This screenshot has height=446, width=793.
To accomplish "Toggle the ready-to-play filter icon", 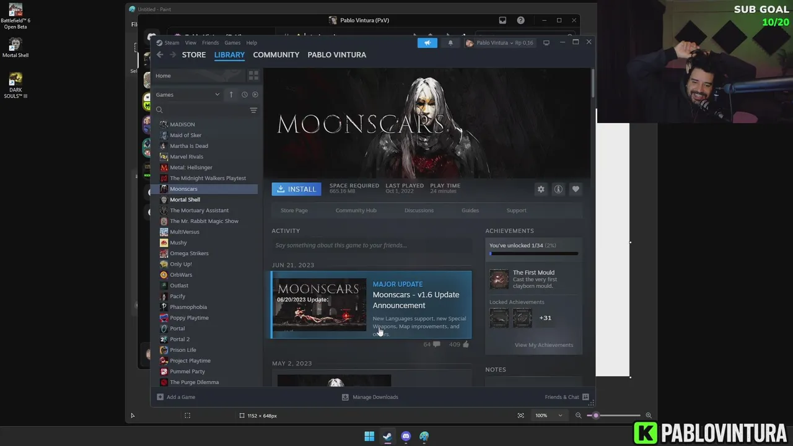I will (255, 95).
